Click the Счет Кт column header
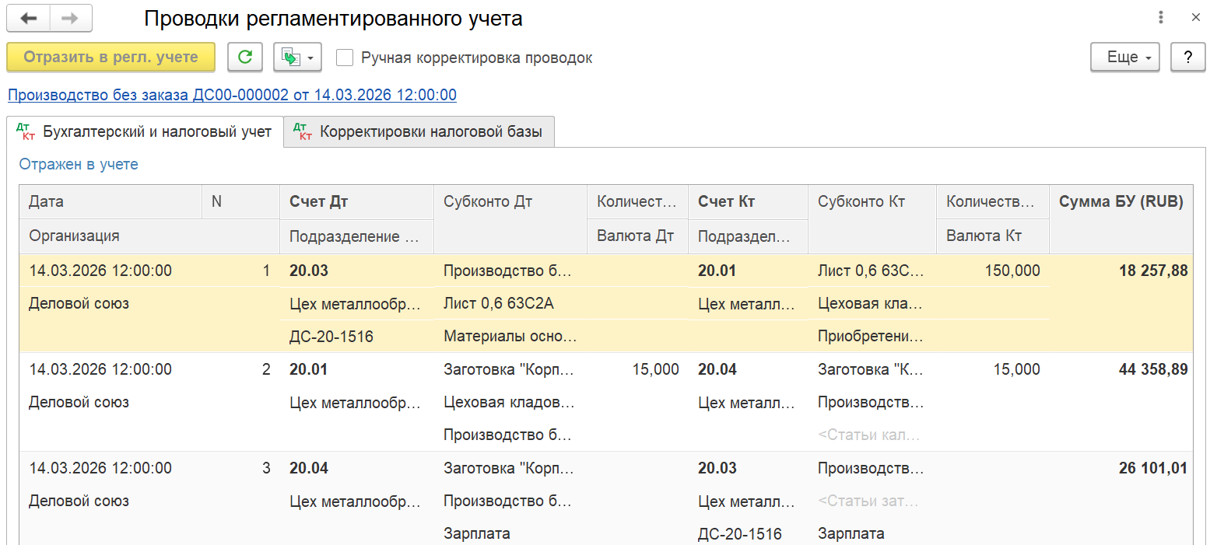This screenshot has width=1217, height=545. coord(748,201)
